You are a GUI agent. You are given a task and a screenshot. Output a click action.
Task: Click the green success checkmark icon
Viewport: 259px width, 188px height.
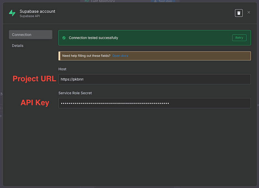64,38
